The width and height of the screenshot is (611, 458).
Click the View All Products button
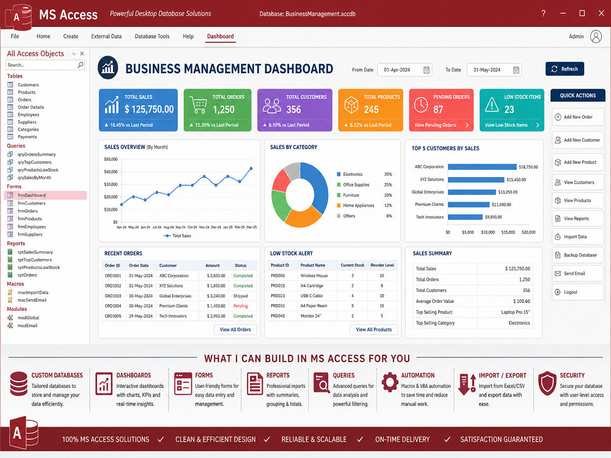[x=374, y=330]
